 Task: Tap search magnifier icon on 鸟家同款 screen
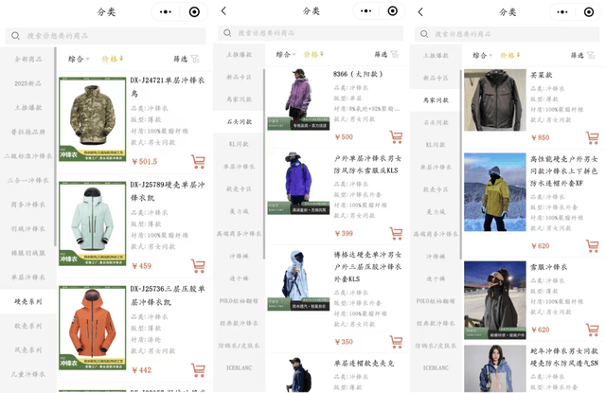click(424, 34)
